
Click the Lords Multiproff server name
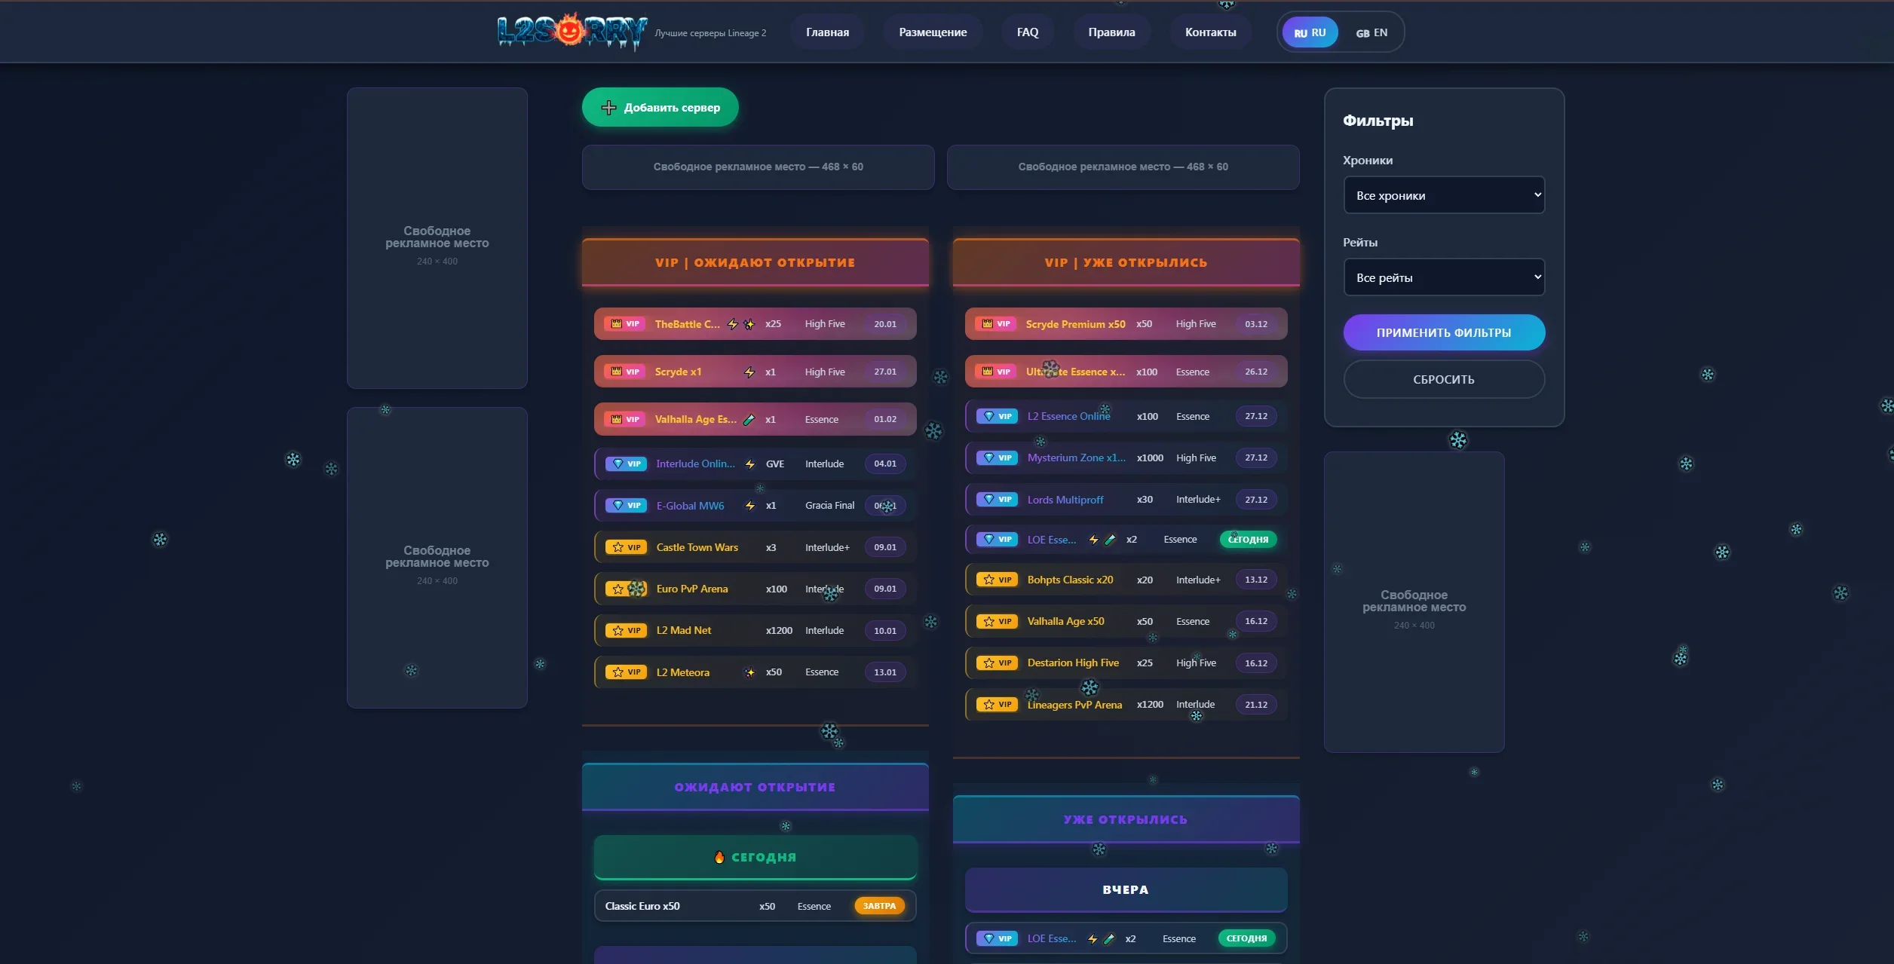[1065, 500]
